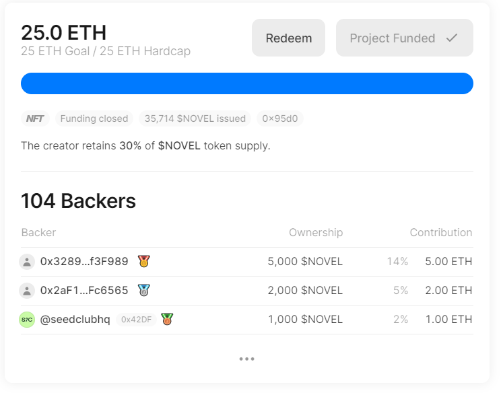Click the checkmark in Project Funded button

pos(452,38)
